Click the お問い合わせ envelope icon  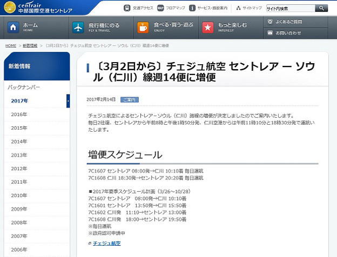pyautogui.click(x=270, y=33)
